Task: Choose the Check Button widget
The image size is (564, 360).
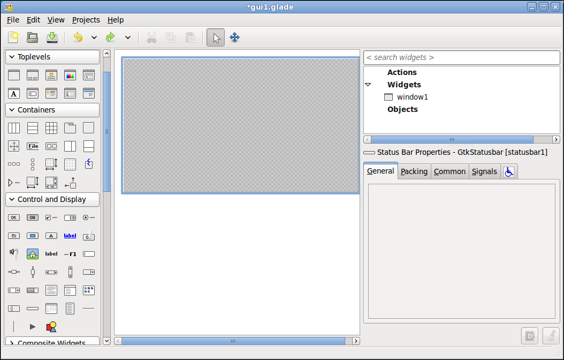Action: pos(51,217)
